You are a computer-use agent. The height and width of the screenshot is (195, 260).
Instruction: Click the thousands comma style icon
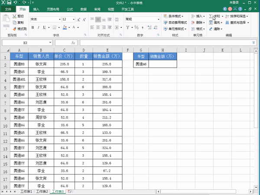143,28
